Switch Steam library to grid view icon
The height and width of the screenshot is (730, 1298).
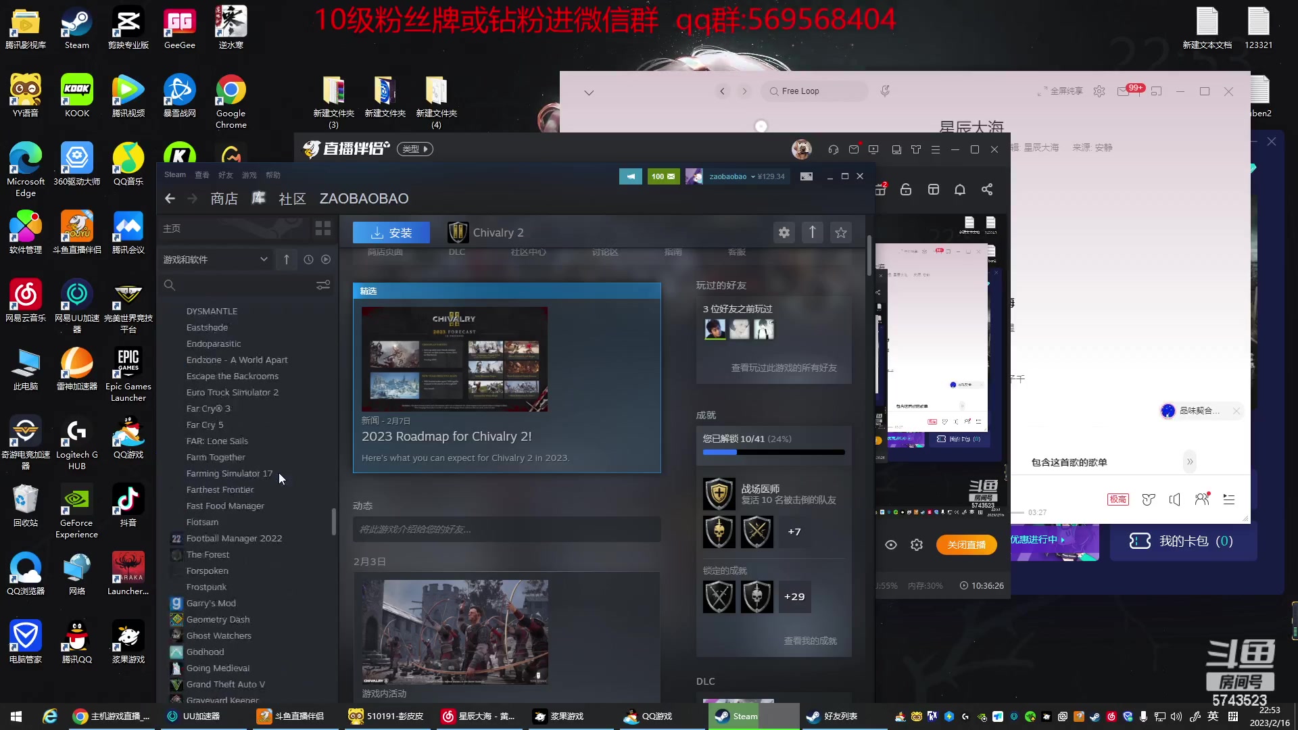pos(323,228)
